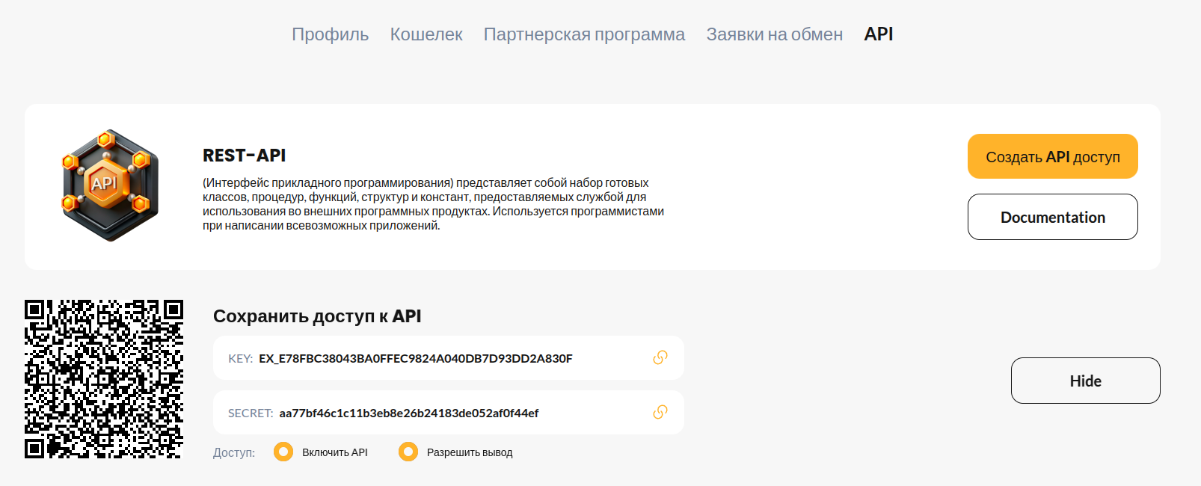Go to Партнерская программа tab
1201x486 pixels.
click(x=584, y=34)
